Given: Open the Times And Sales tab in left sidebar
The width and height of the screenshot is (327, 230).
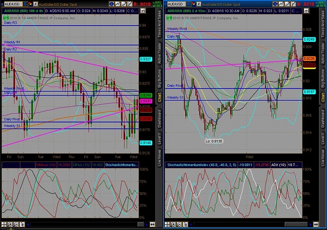Looking at the screenshot, I should (160, 24).
